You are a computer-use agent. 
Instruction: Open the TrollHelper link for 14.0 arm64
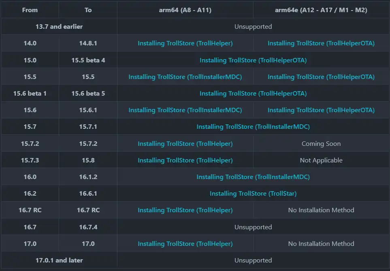(185, 43)
